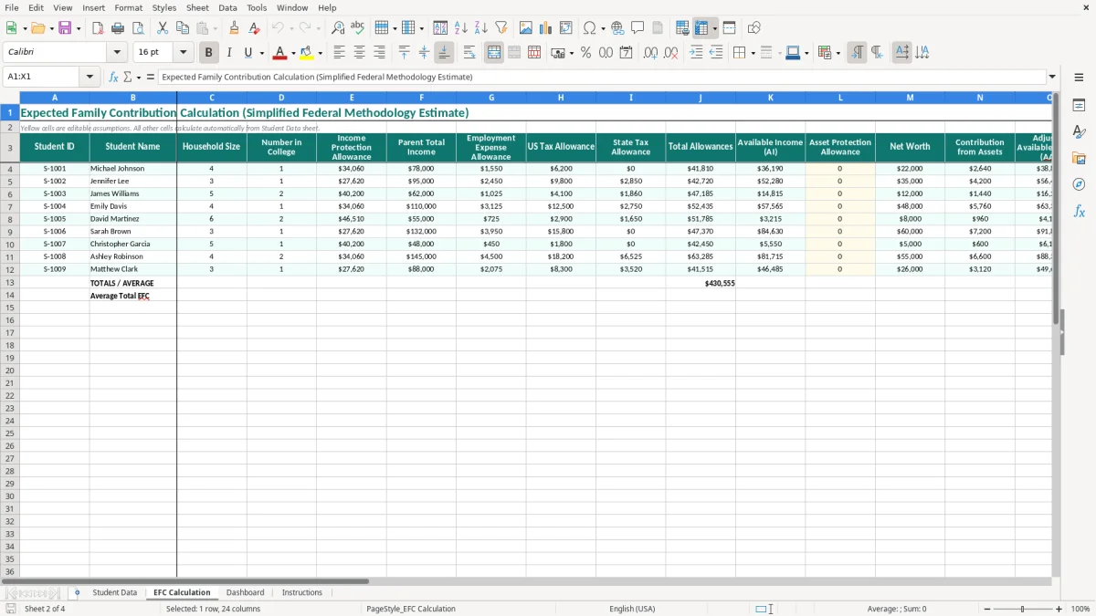1096x616 pixels.
Task: Insert a hyperlink
Action: (617, 28)
